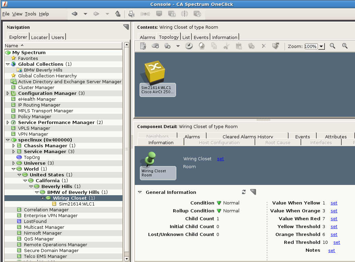
Task: Click the plain monitor icon in the main toolbar
Action: [159, 14]
